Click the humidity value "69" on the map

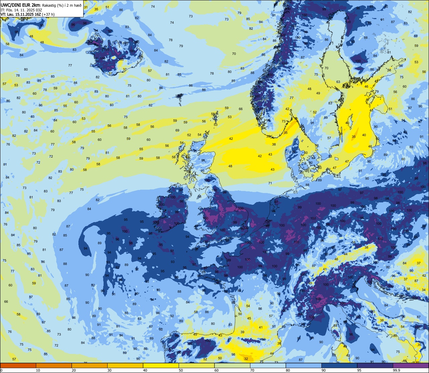pyautogui.click(x=177, y=130)
